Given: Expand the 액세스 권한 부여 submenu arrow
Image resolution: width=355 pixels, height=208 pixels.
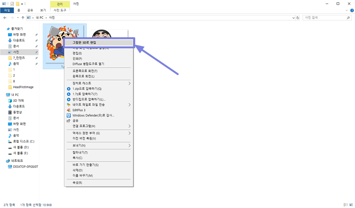Looking at the screenshot, I should [x=130, y=133].
